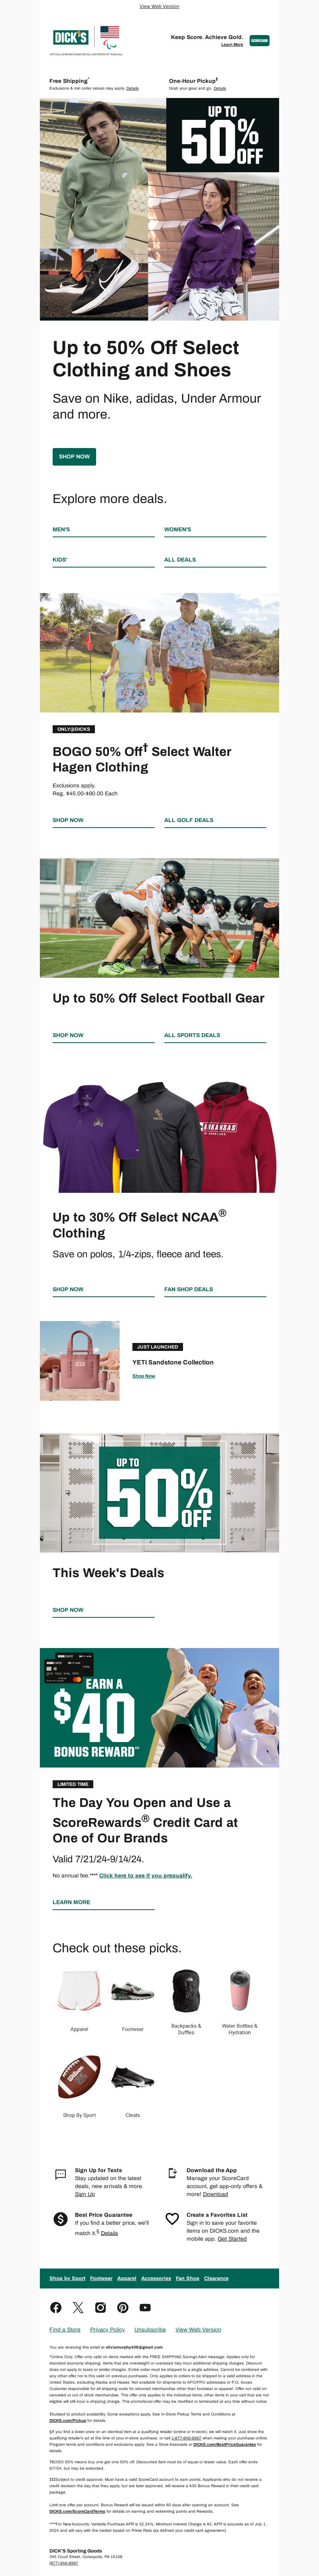This screenshot has height=2576, width=319.
Task: Click the Unsubscribe link
Action: pyautogui.click(x=150, y=2329)
